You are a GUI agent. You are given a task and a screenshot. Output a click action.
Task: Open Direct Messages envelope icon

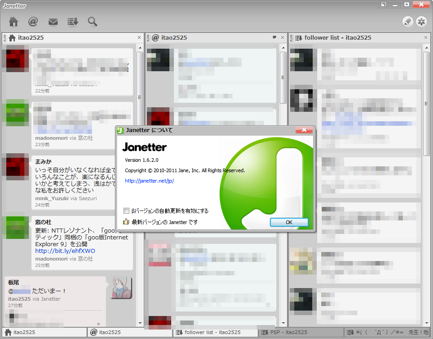(53, 22)
